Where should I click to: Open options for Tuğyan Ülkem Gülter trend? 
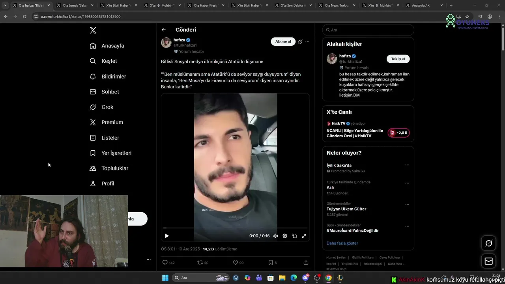pos(407,205)
